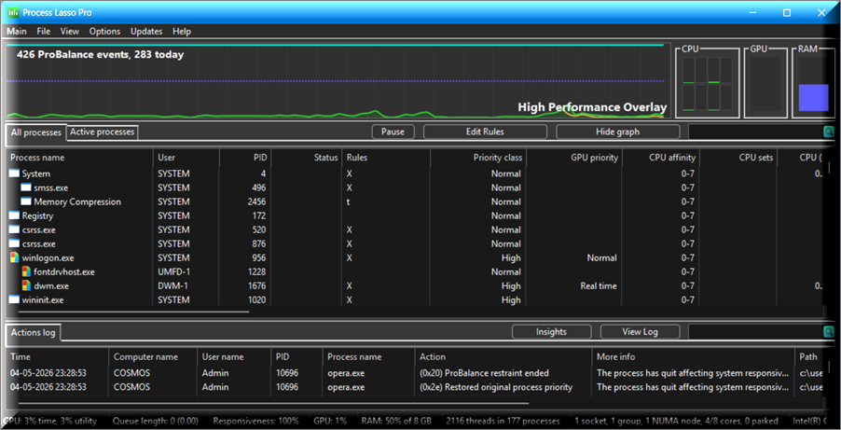Sort by the Priority class column header

478,158
